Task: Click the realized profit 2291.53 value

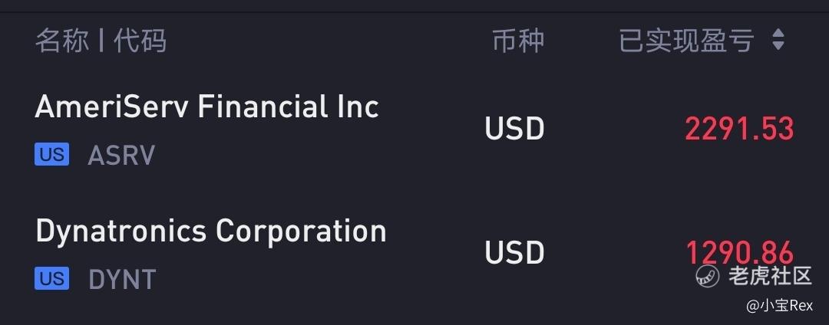Action: pos(739,129)
